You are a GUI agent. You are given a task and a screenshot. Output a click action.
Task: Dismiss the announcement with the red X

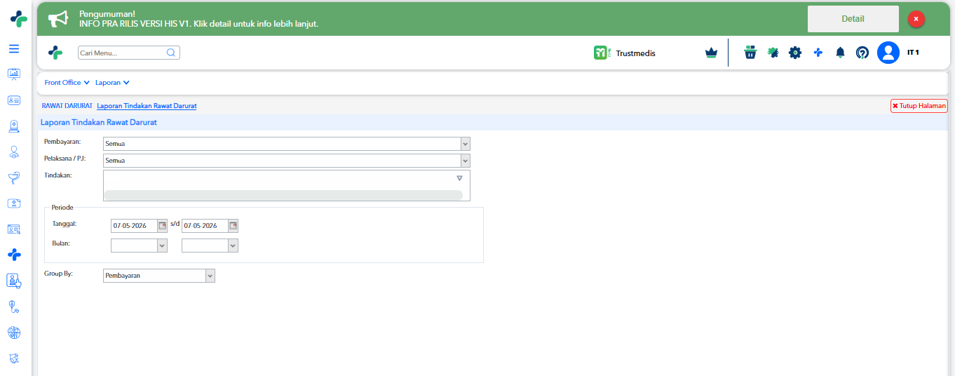[916, 20]
